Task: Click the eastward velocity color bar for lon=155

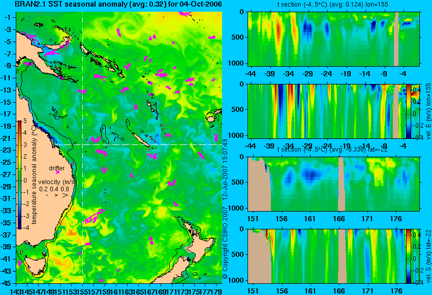Action: click(x=408, y=111)
